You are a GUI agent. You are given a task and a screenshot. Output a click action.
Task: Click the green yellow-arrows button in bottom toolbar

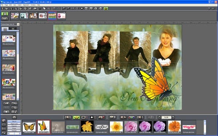(76, 118)
